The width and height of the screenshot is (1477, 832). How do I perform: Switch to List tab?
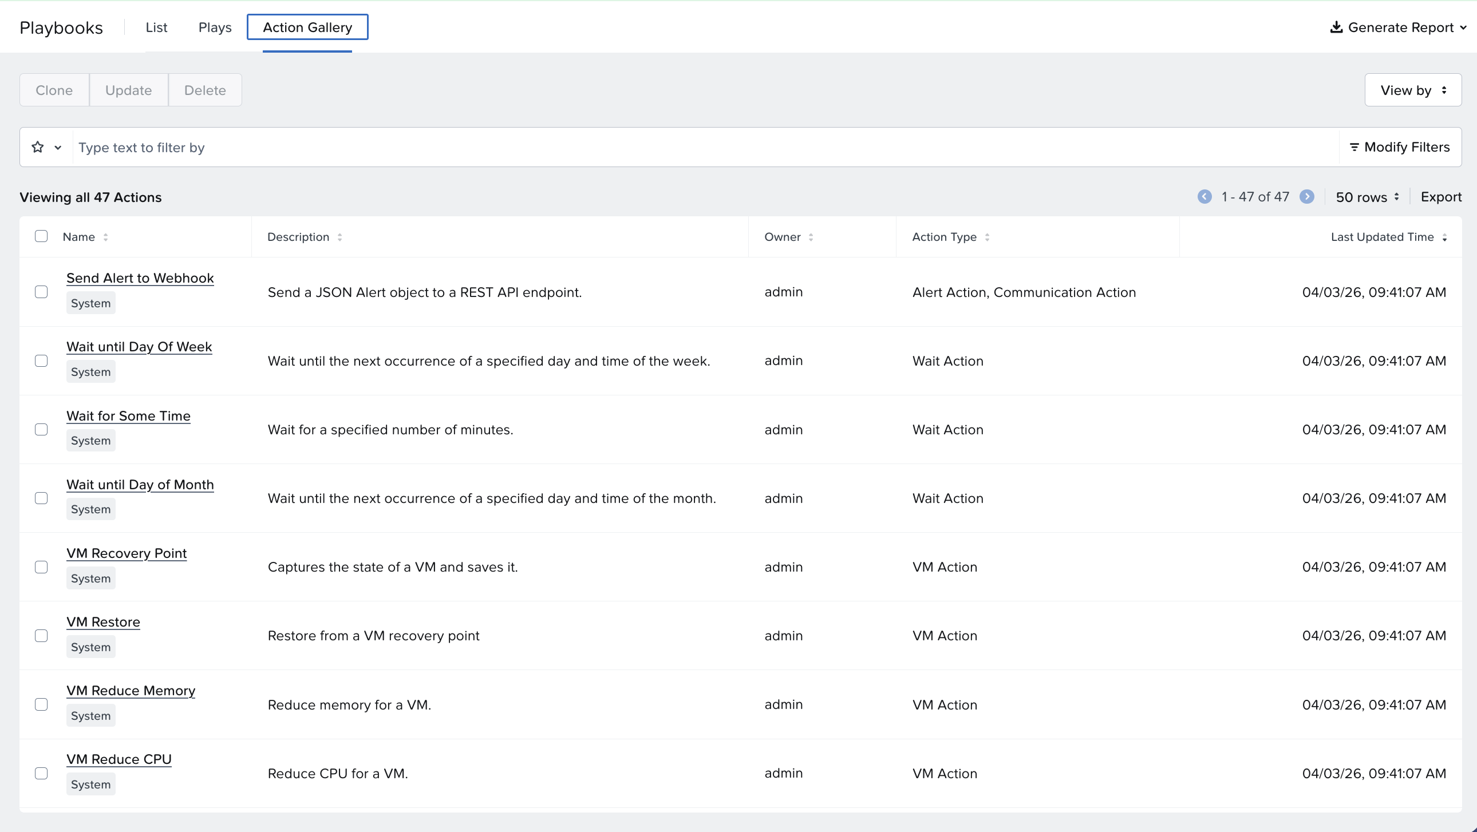click(156, 27)
